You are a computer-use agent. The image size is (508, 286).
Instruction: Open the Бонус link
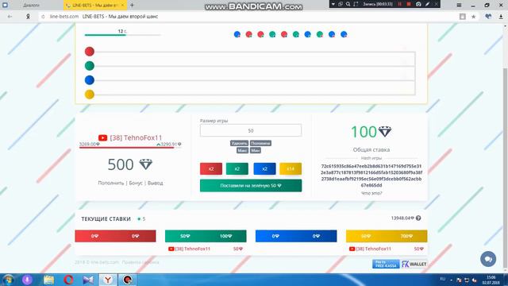[x=136, y=183]
